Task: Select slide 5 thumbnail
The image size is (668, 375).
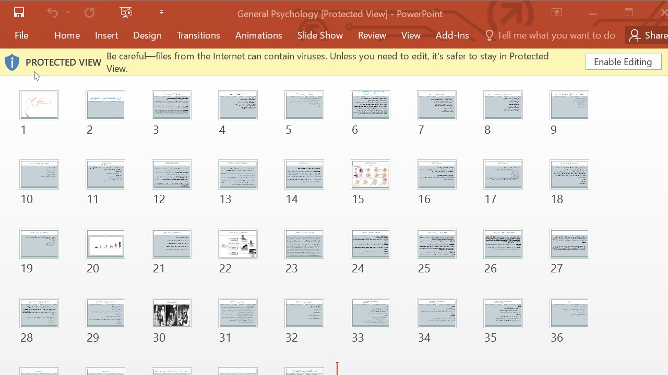Action: pyautogui.click(x=304, y=105)
